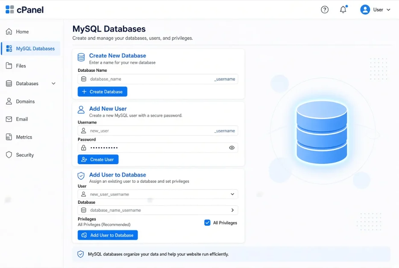The image size is (399, 268).
Task: Click the add-user icon on Create User
Action: 84,159
